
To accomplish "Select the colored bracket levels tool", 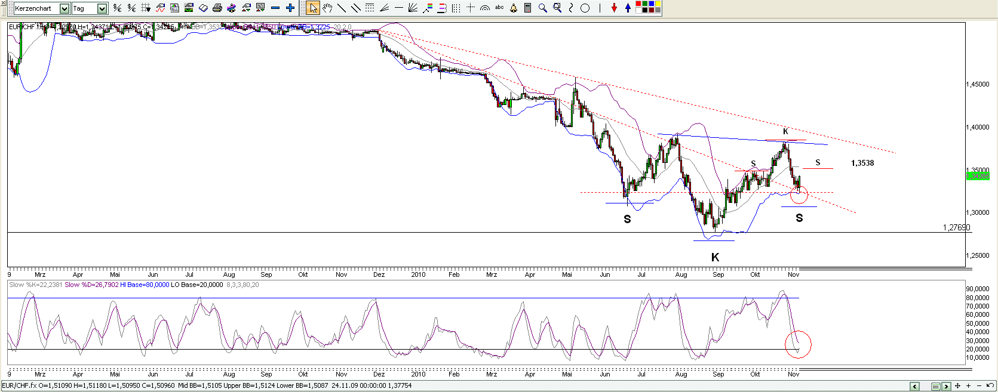I will point(441,8).
